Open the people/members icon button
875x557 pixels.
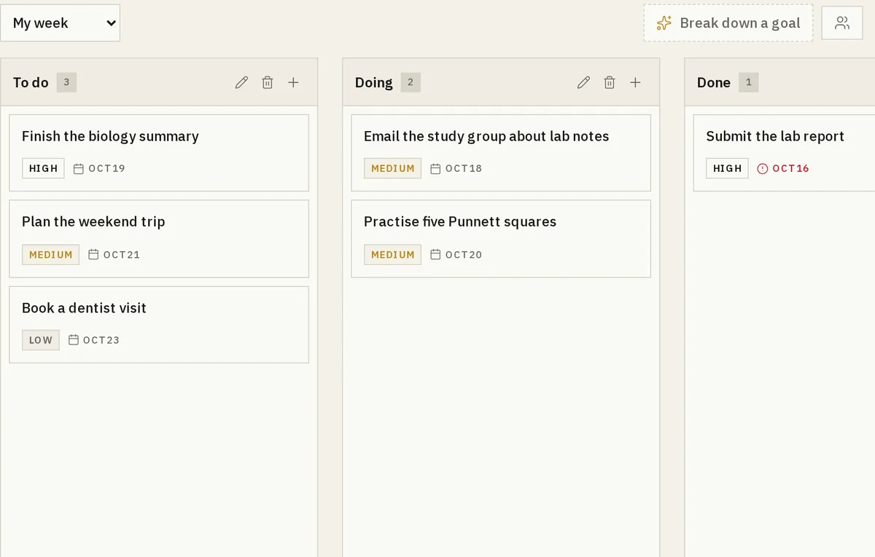coord(842,23)
